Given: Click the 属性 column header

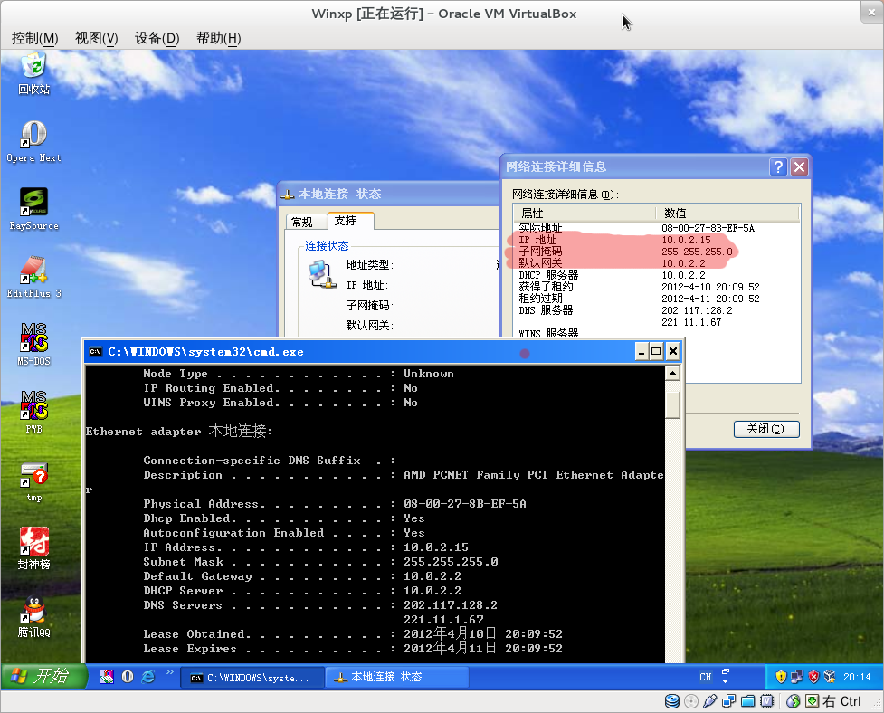Looking at the screenshot, I should 585,213.
